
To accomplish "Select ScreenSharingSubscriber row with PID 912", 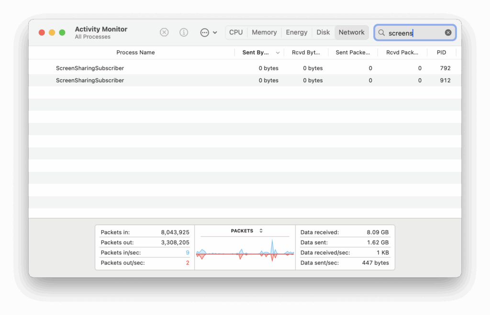I will pos(245,80).
